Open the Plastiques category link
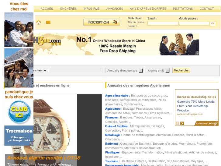The image size is (221, 166). point(113,152)
